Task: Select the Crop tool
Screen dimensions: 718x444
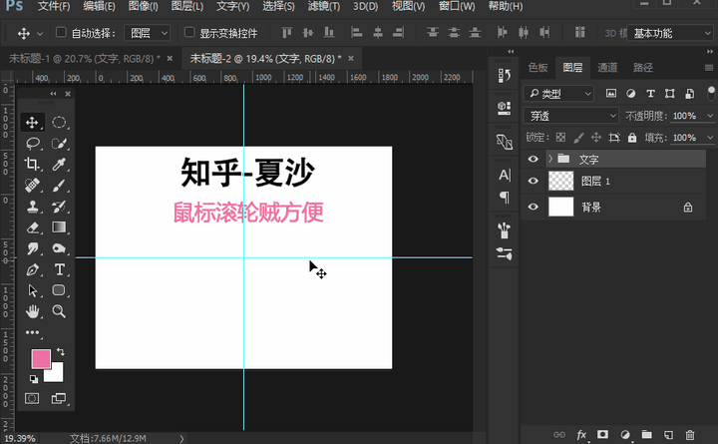Action: 32,164
